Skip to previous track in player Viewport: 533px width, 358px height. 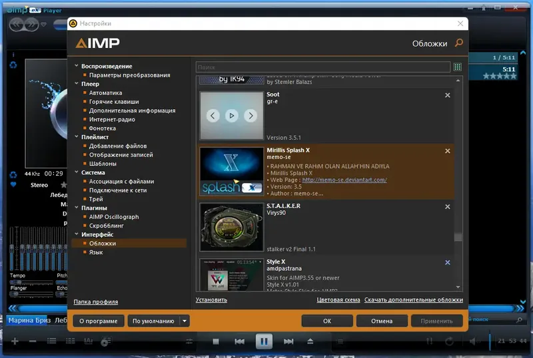pos(239,341)
